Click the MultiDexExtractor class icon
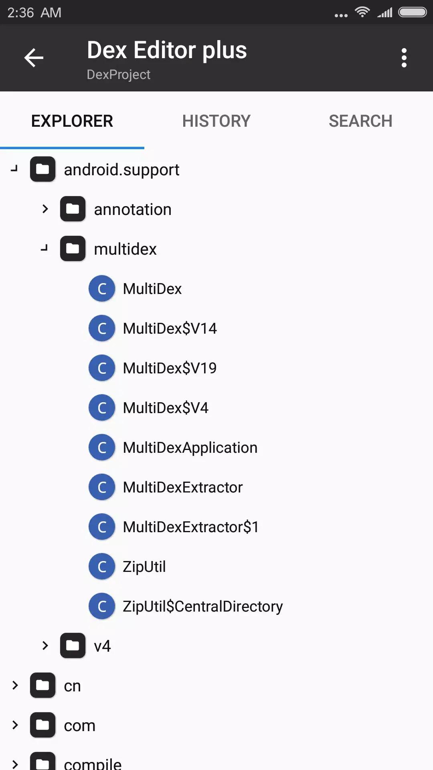The image size is (433, 770). (x=102, y=486)
